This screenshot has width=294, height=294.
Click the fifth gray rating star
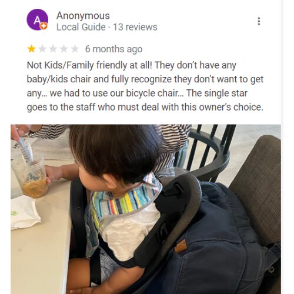pyautogui.click(x=75, y=49)
